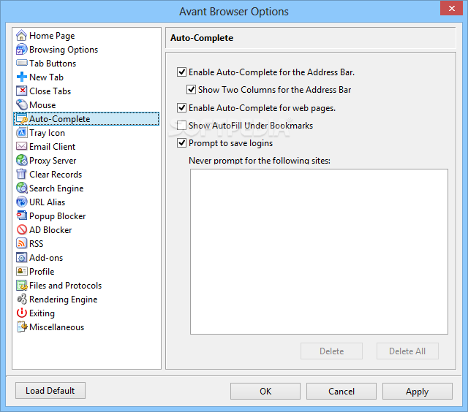Click the Files and Protocols icon
This screenshot has height=412, width=468.
pos(21,286)
